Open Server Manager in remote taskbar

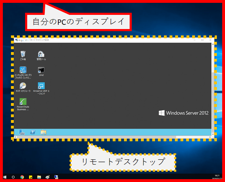tap(22, 132)
